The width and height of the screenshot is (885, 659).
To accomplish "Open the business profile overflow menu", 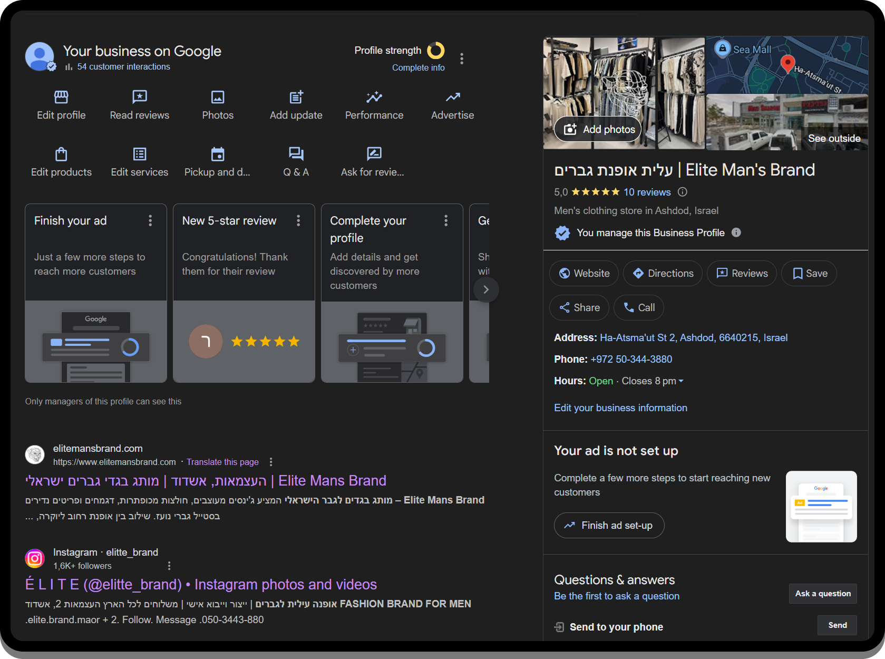I will pyautogui.click(x=462, y=59).
